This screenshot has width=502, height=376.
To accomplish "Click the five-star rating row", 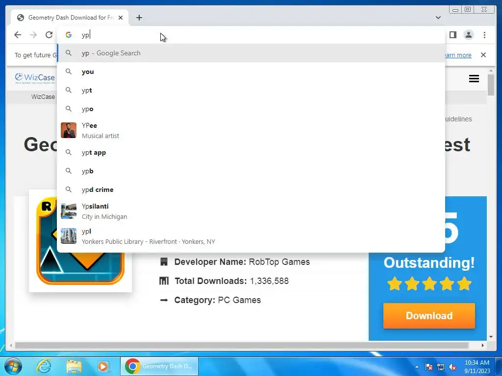I will 429,283.
